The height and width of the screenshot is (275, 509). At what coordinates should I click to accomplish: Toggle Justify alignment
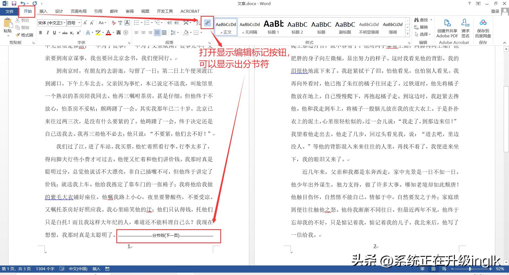[157, 33]
